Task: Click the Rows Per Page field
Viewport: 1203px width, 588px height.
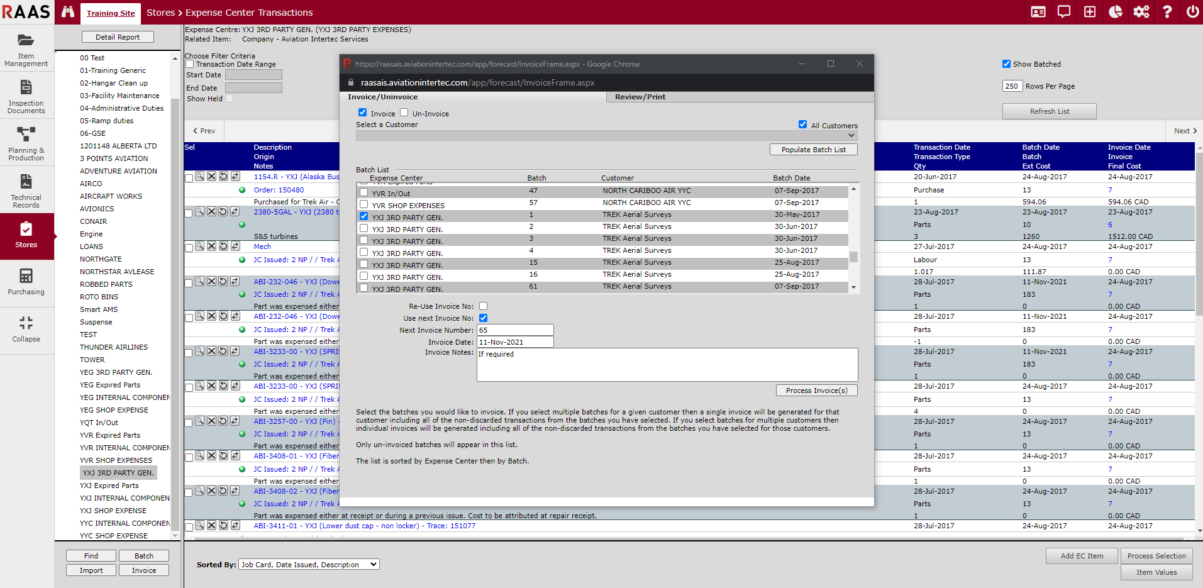Action: pos(1012,86)
